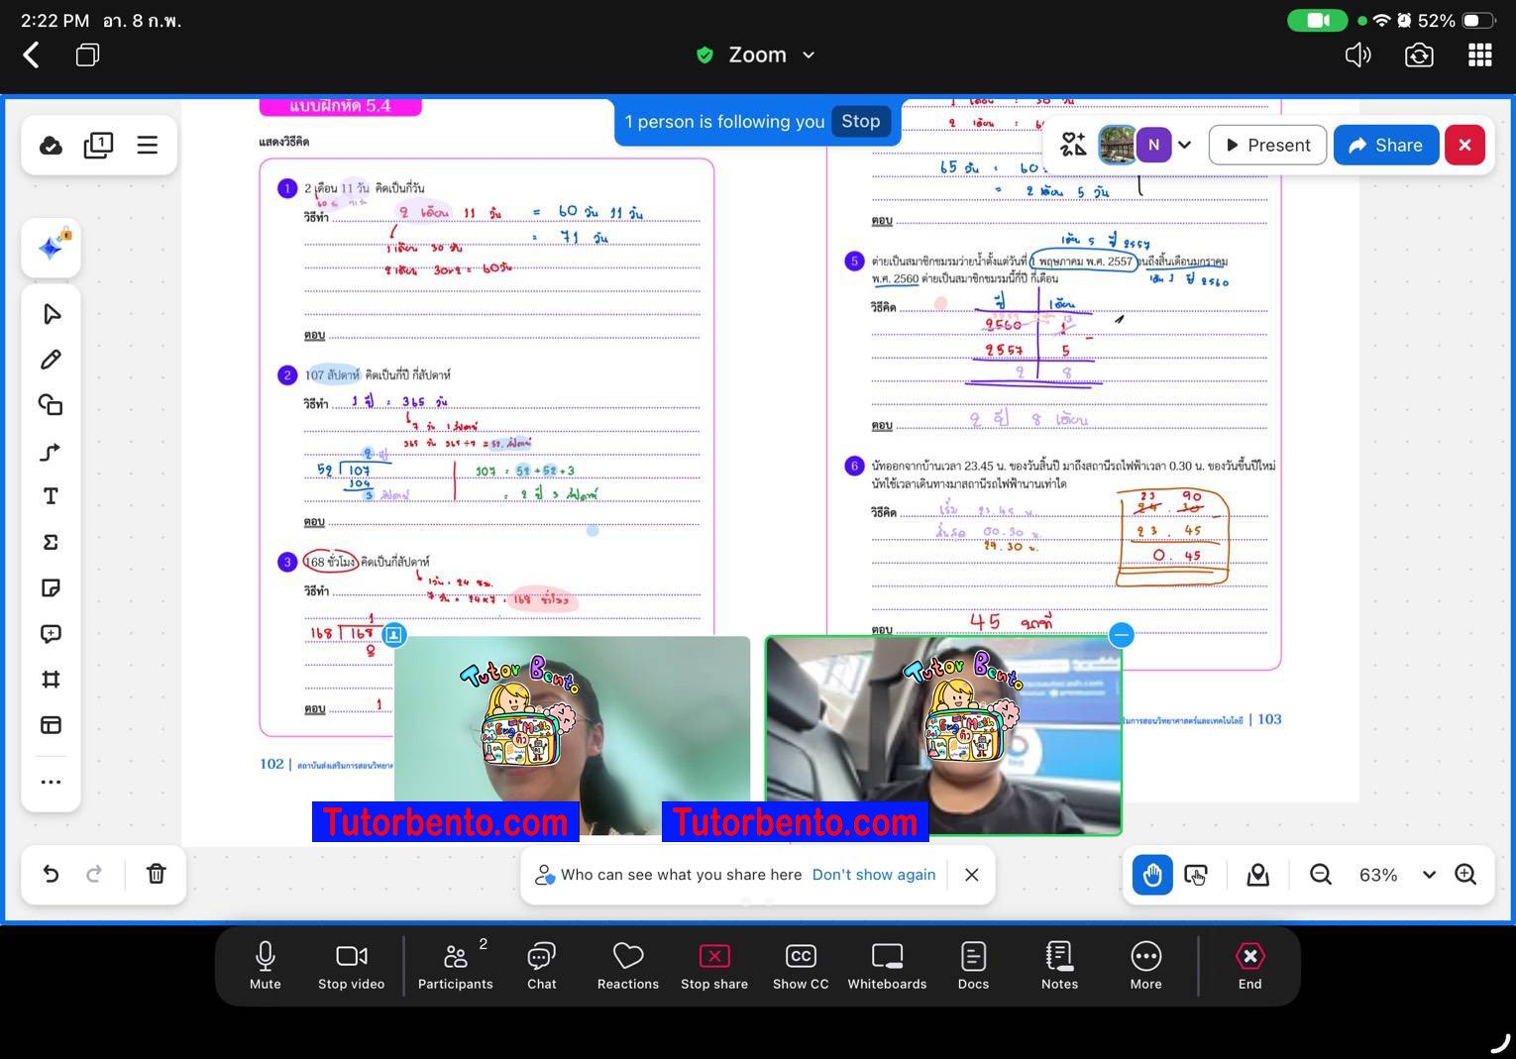Image resolution: width=1516 pixels, height=1059 pixels.
Task: Add a comment with the comment tool
Action: 51,633
